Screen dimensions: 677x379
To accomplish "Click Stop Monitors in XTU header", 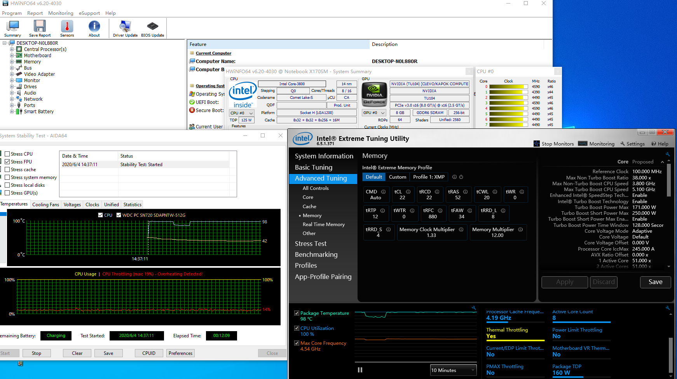I will tap(553, 144).
